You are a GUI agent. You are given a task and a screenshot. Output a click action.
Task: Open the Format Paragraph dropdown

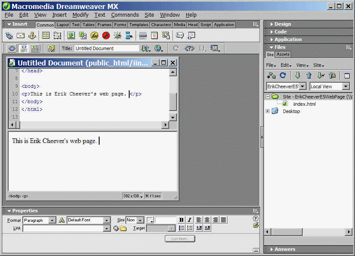52,220
